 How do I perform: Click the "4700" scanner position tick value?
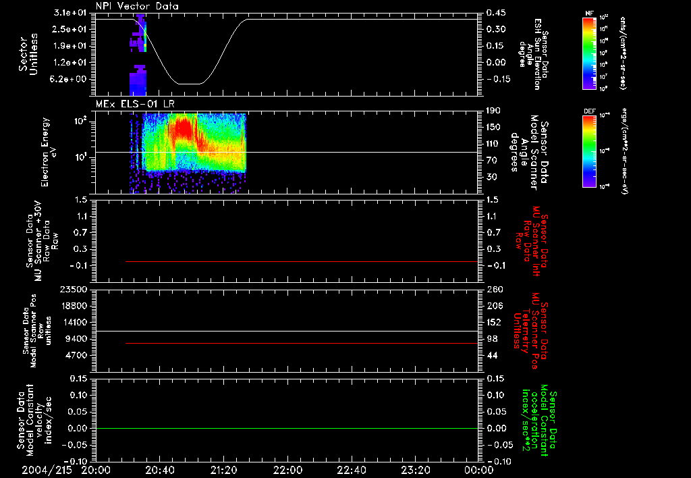point(76,356)
